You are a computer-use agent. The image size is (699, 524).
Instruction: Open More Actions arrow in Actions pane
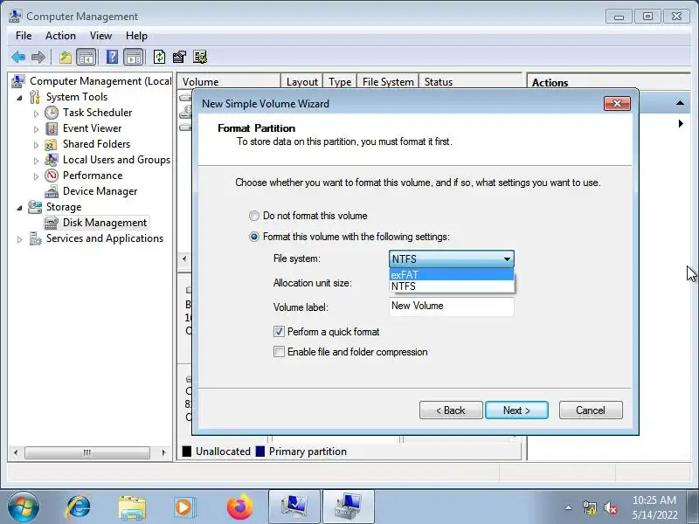pos(681,123)
